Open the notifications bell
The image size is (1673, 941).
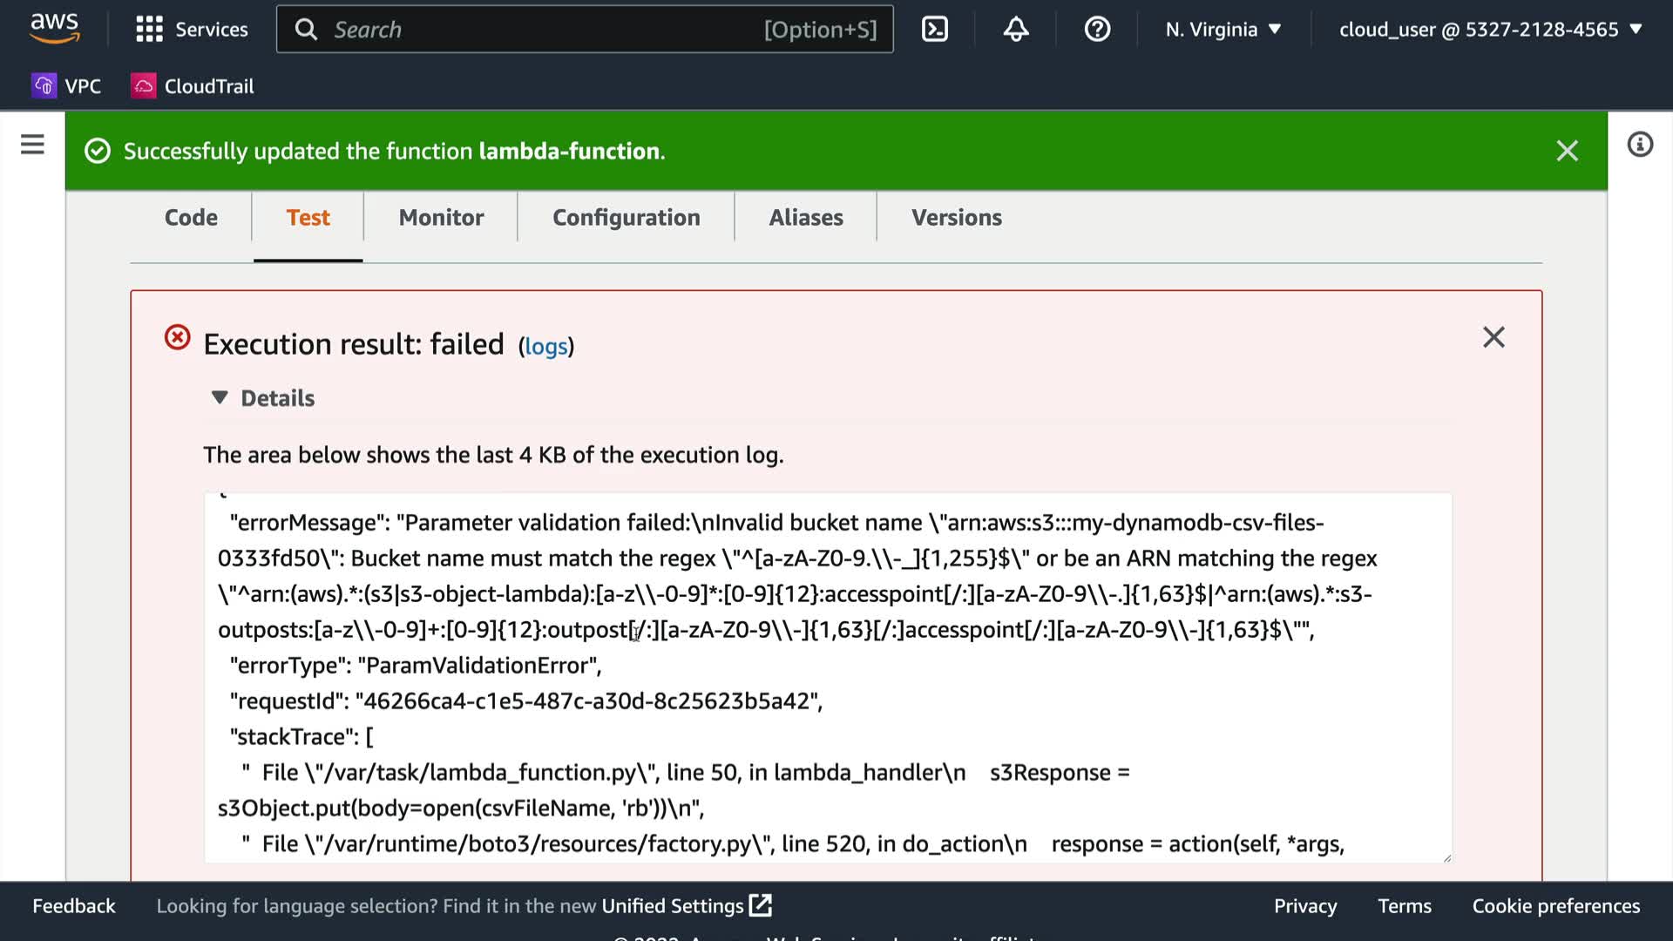point(1015,30)
